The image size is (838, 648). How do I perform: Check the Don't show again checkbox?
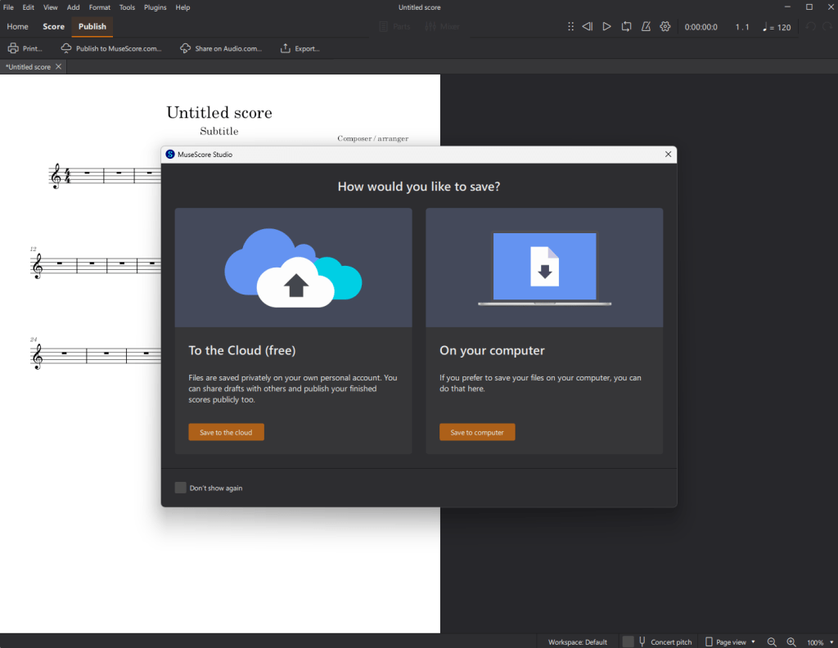click(181, 488)
